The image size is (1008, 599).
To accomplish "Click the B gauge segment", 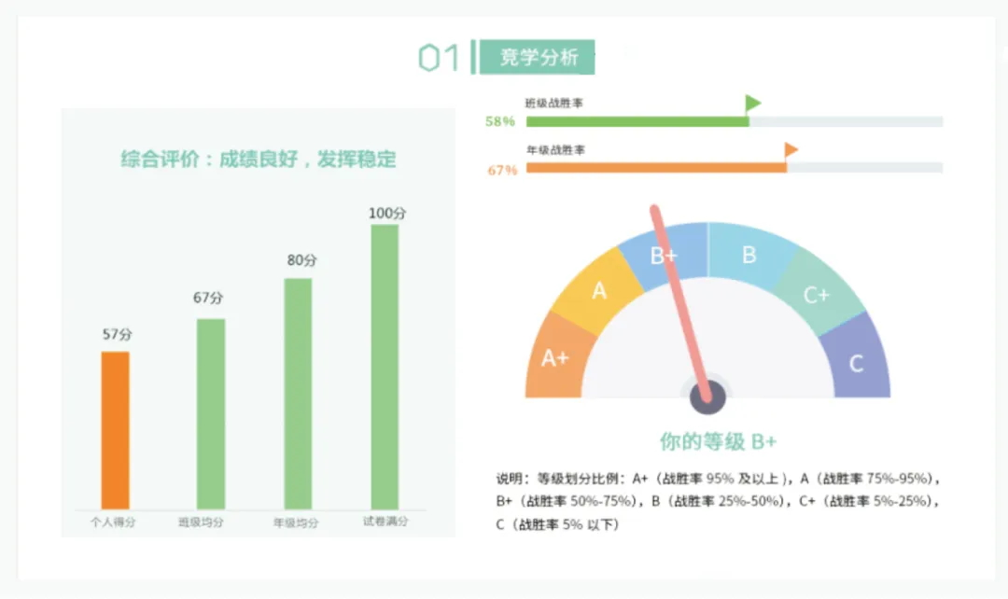I will pyautogui.click(x=749, y=256).
